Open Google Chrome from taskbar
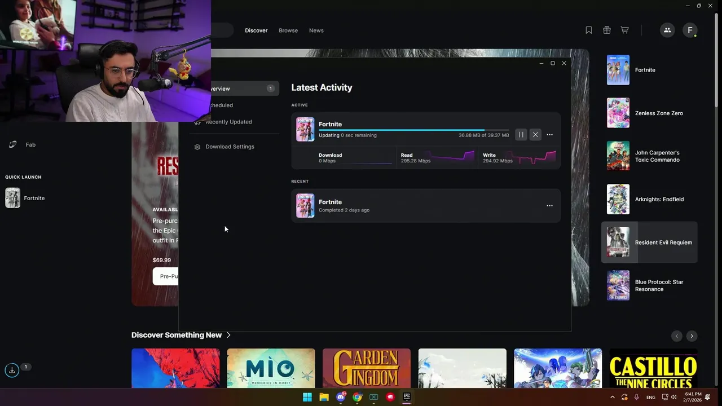This screenshot has width=722, height=406. click(357, 397)
